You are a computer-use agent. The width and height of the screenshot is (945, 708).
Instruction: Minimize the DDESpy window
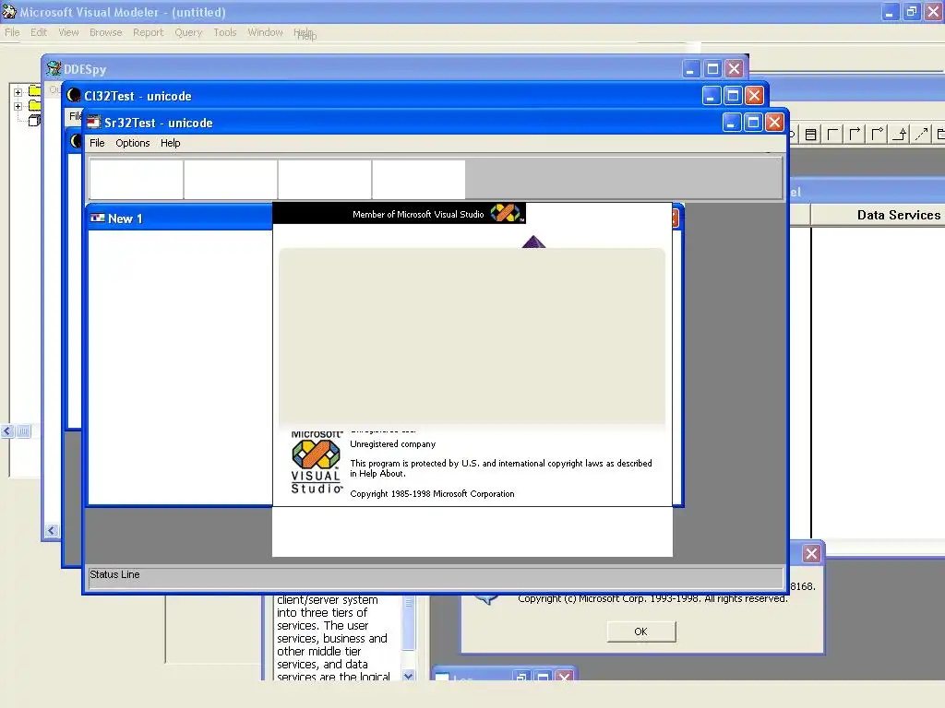coord(690,69)
